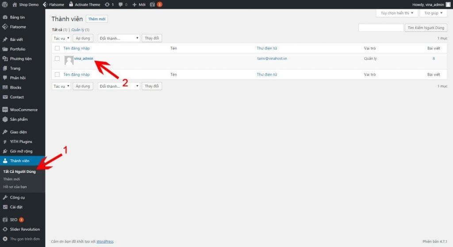Click the Flatsome diamond icon in sidebar
Image resolution: width=453 pixels, height=247 pixels.
tap(5, 27)
